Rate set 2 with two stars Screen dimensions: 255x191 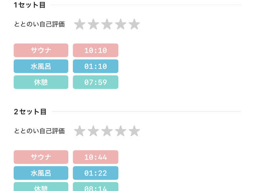click(x=93, y=131)
